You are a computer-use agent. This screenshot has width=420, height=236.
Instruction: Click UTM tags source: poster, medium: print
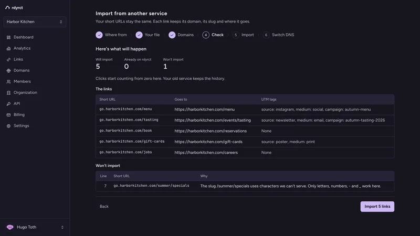pyautogui.click(x=288, y=142)
